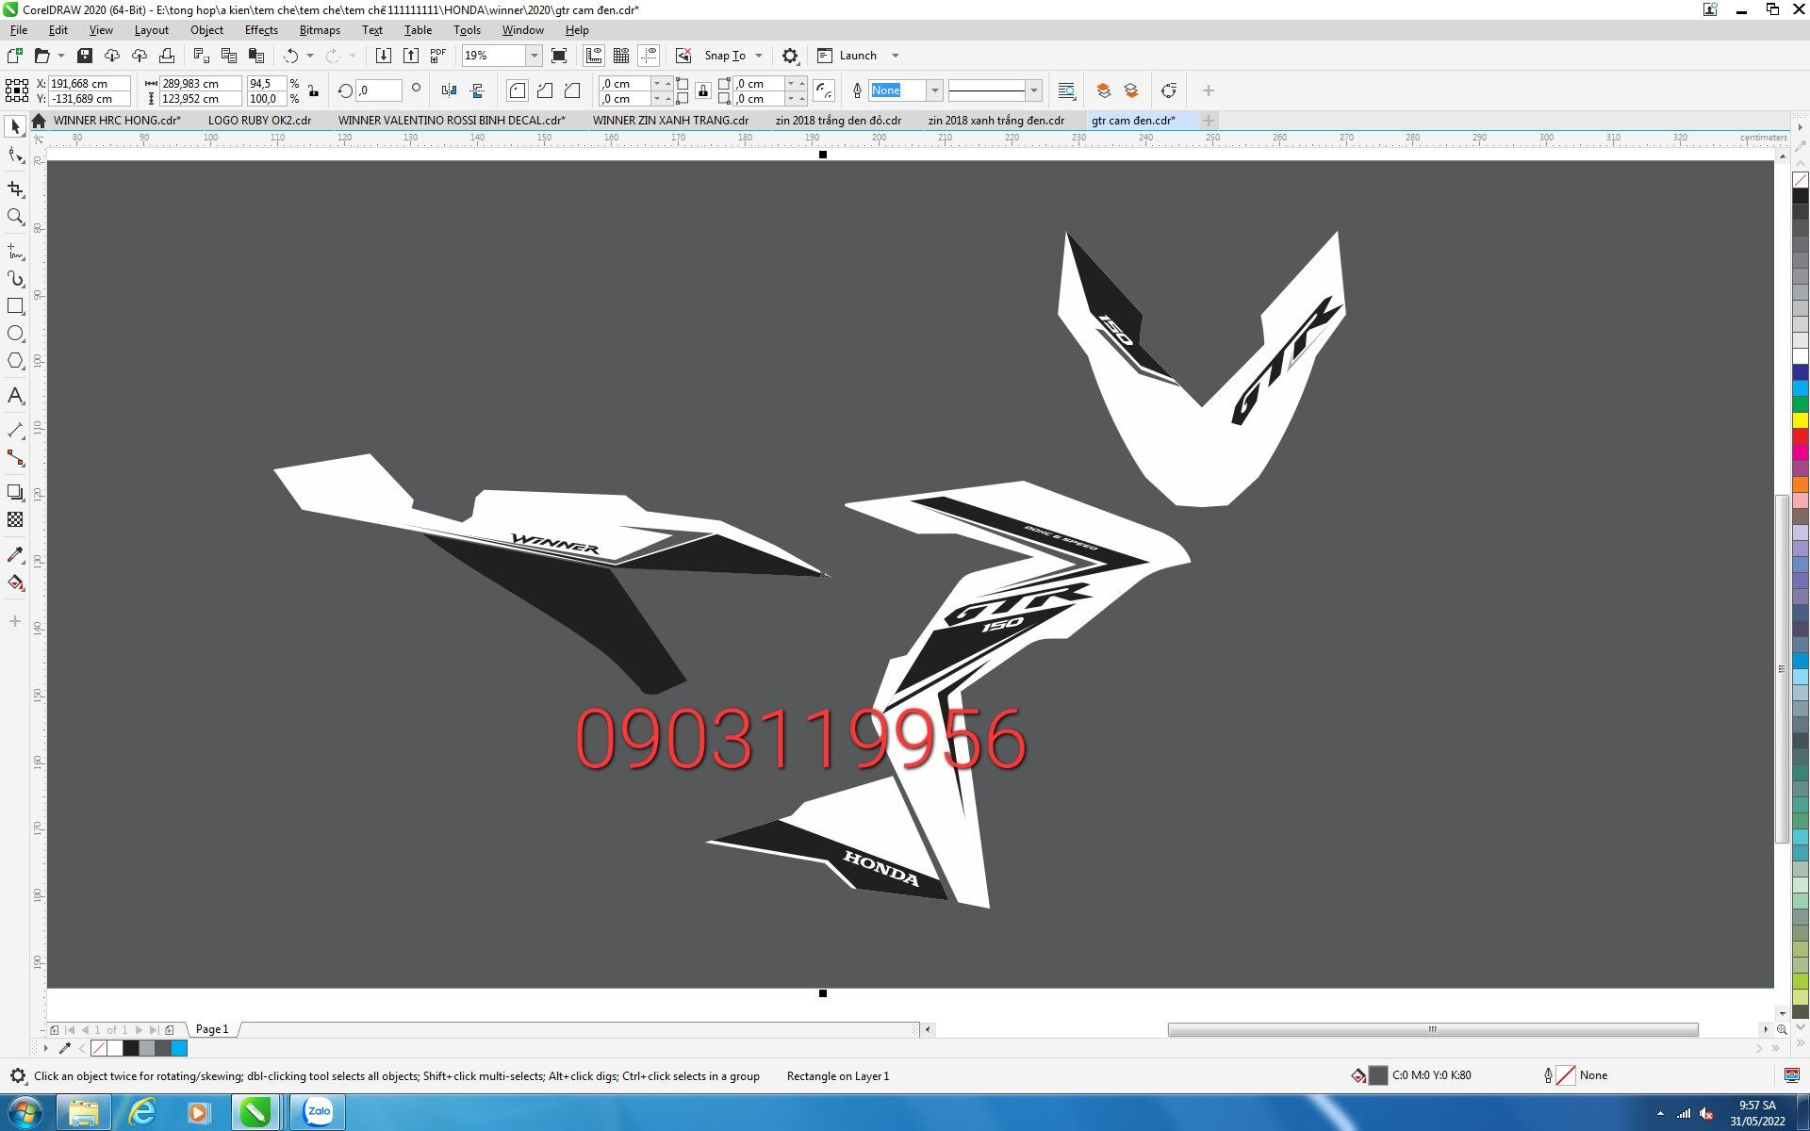
Task: Toggle the document grid display
Action: pos(621,56)
